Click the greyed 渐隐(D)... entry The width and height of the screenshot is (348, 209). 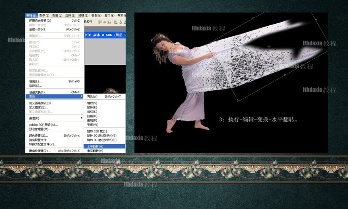tap(54, 36)
